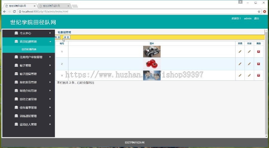Click the 世纪学院田径队网 site title in the header
269x148 pixels.
(x=33, y=22)
